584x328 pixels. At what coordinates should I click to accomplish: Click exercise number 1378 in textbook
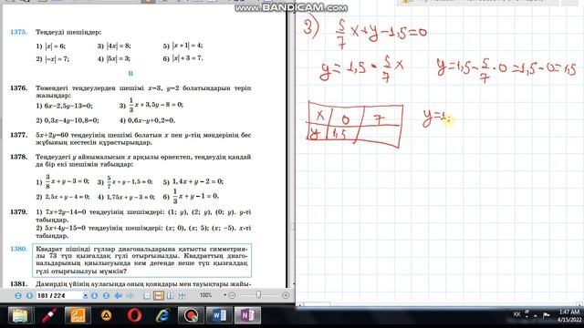pos(18,157)
